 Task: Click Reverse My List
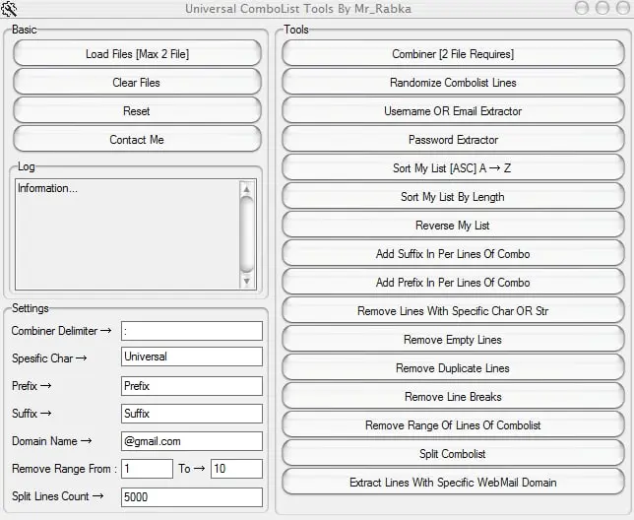coord(453,225)
